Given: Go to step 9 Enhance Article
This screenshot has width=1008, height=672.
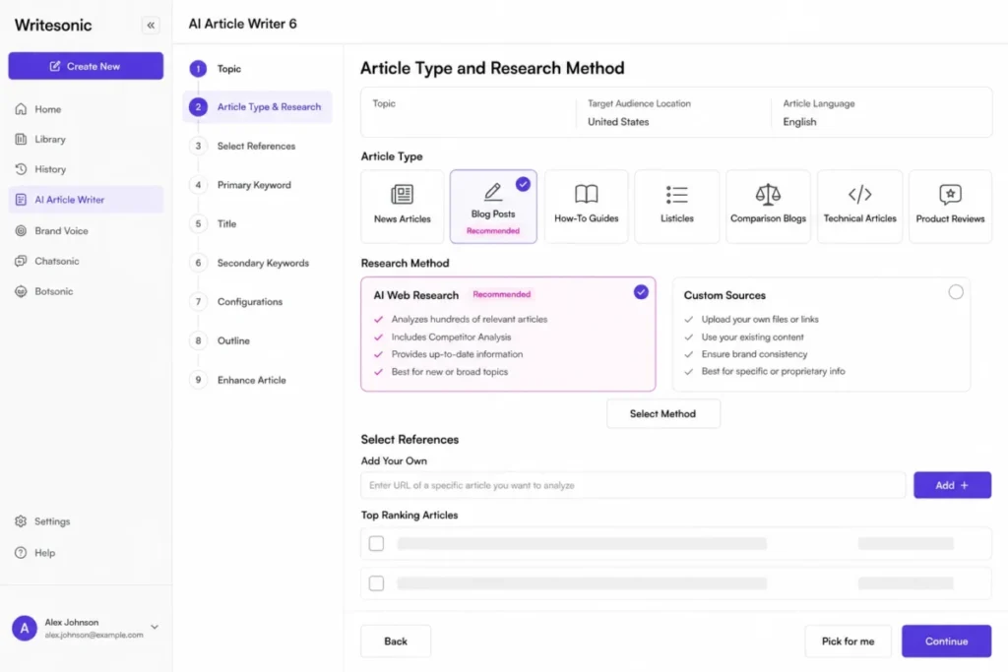Looking at the screenshot, I should pyautogui.click(x=238, y=380).
